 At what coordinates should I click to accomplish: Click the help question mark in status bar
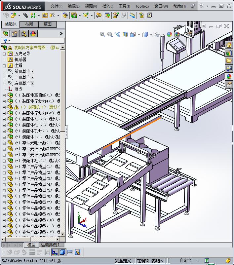pos(207,261)
